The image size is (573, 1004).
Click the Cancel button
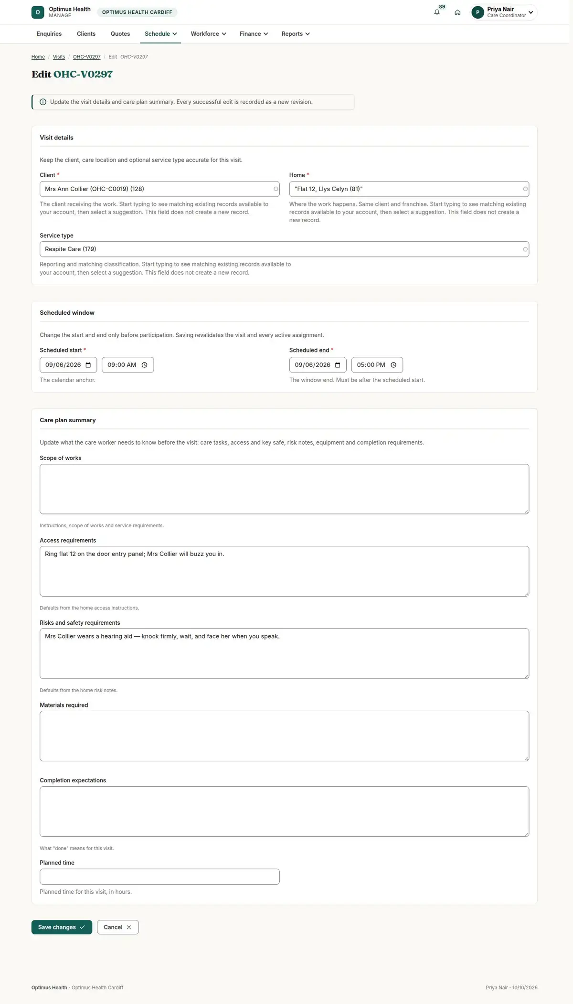click(117, 927)
